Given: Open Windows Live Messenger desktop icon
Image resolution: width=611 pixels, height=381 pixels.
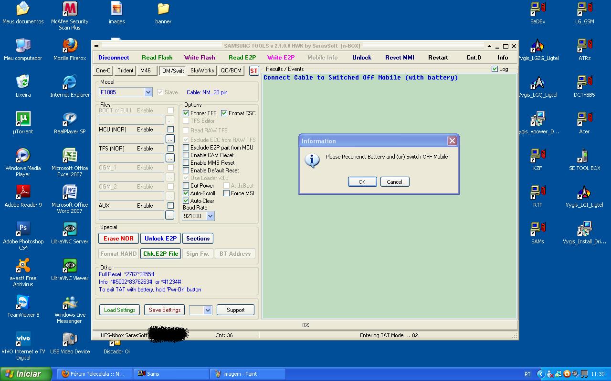Looking at the screenshot, I should coord(70,309).
